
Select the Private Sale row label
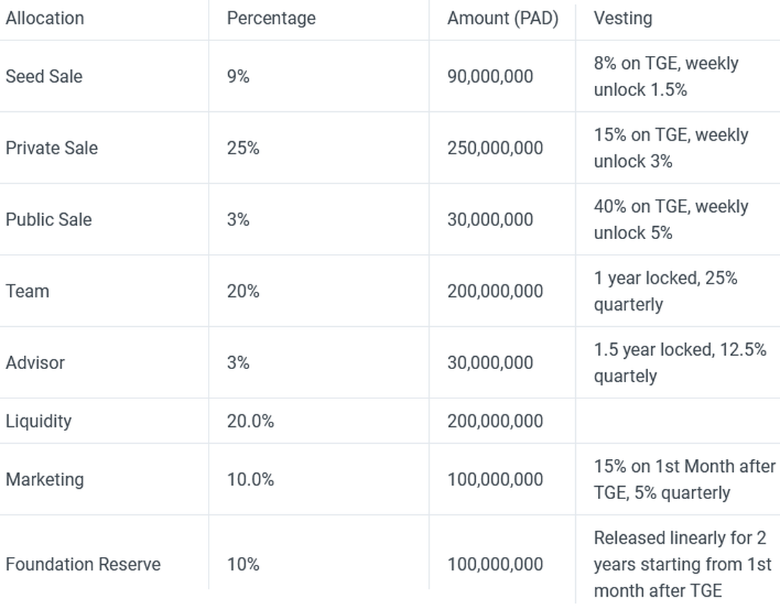pos(51,148)
